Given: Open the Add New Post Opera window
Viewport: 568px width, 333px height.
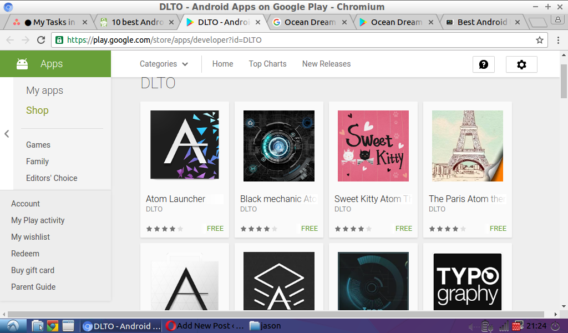Looking at the screenshot, I should (205, 326).
